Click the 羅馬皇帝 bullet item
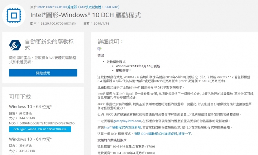258x155 pixels. (123, 71)
